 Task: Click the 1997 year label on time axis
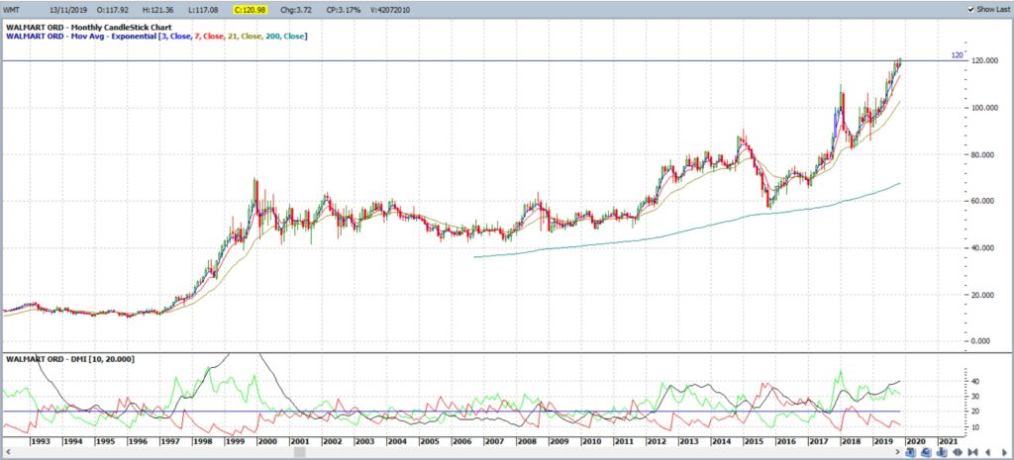point(170,441)
